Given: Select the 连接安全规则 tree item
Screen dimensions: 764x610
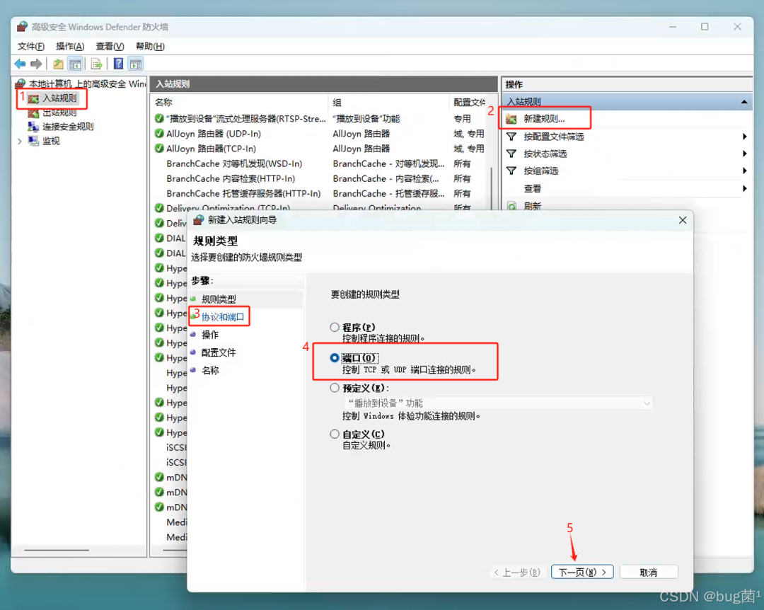Looking at the screenshot, I should pyautogui.click(x=68, y=126).
